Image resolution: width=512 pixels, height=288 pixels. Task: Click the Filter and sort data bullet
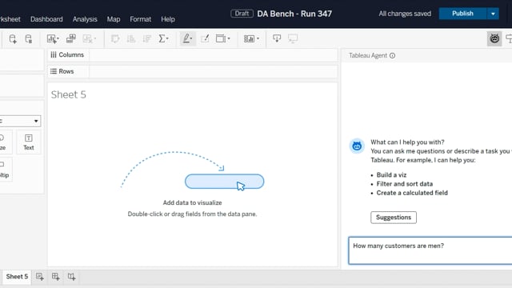405,184
